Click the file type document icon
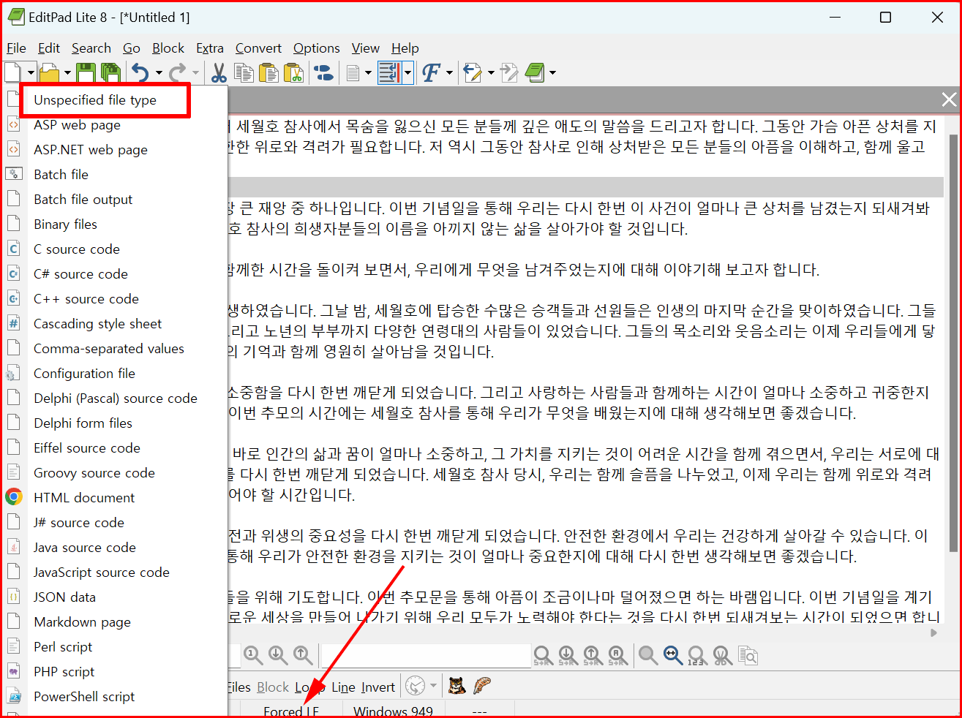This screenshot has width=962, height=718. 353,72
